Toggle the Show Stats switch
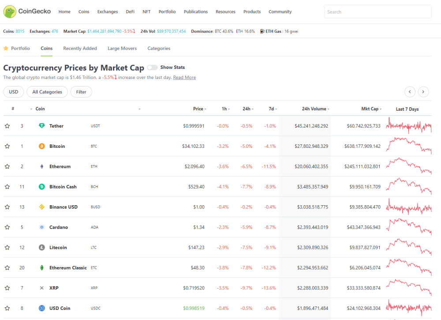 pyautogui.click(x=152, y=68)
